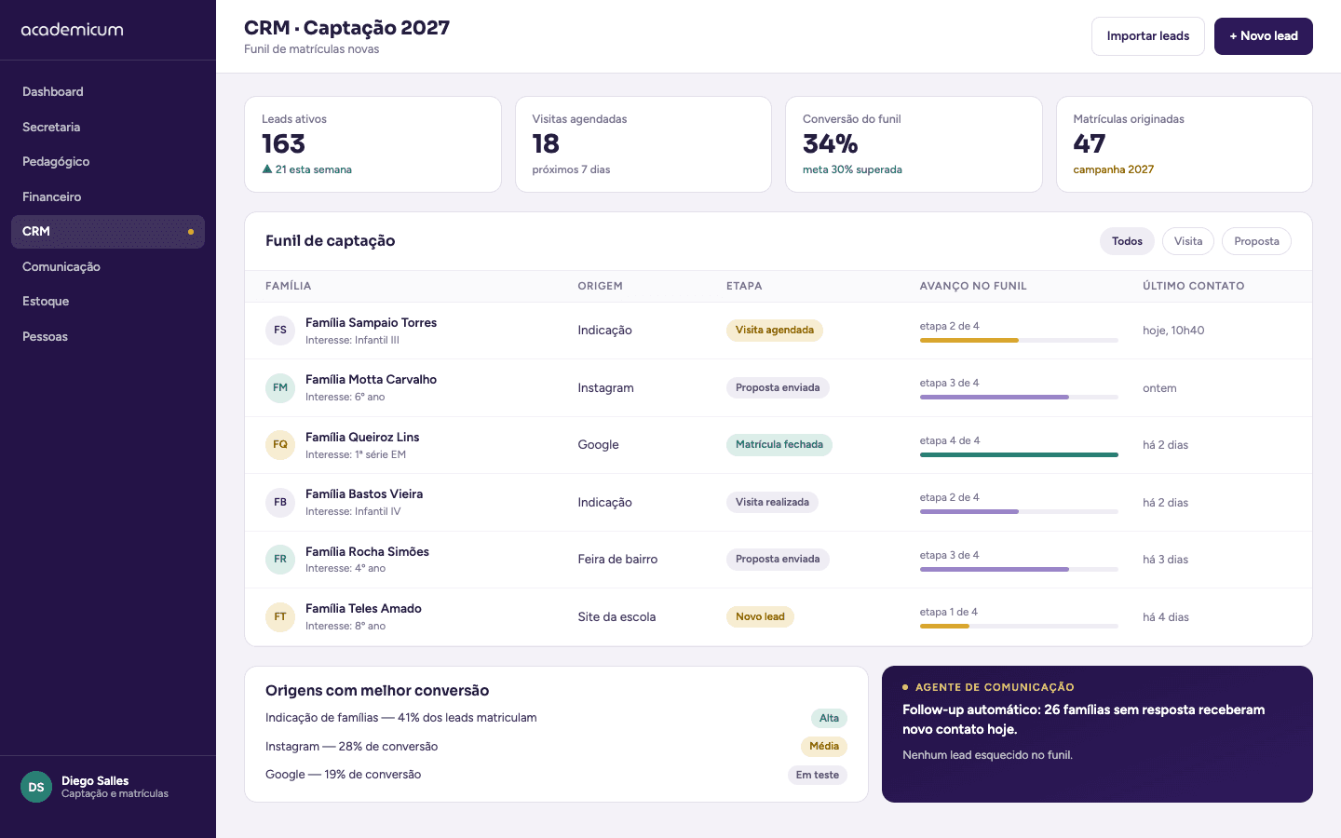Open the FT avatar of Família Teles Amado
This screenshot has height=838, width=1341.
[x=280, y=616]
